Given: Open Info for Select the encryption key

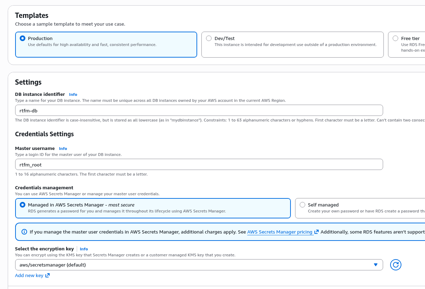Looking at the screenshot, I should [x=84, y=249].
